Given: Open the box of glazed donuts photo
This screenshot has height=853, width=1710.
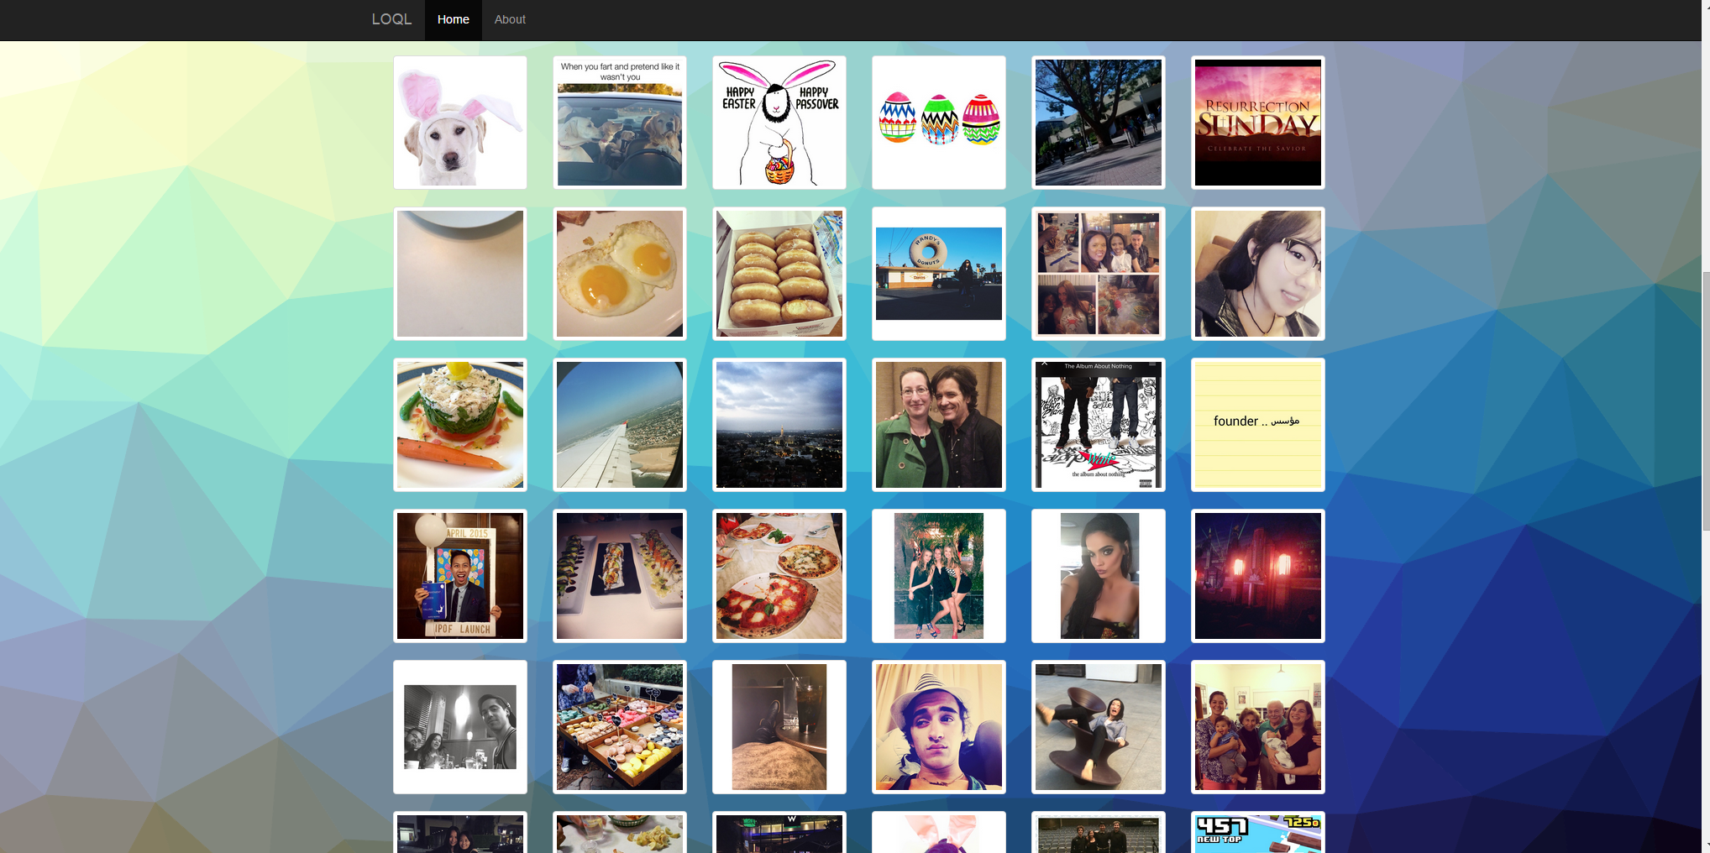Looking at the screenshot, I should pyautogui.click(x=779, y=274).
